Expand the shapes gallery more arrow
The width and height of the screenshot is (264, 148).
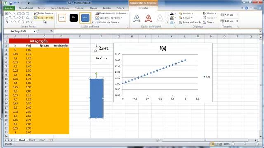coord(31,22)
